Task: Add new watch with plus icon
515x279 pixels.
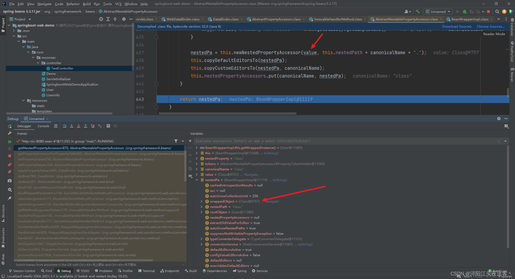Action: coord(190,141)
